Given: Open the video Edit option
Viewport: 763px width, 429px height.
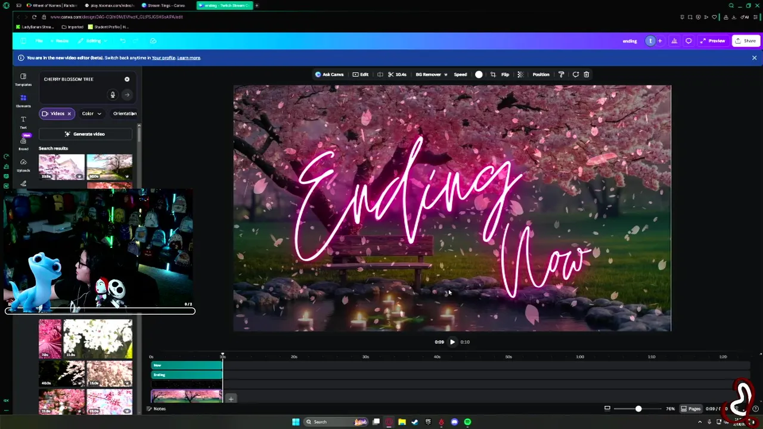Looking at the screenshot, I should pos(360,74).
